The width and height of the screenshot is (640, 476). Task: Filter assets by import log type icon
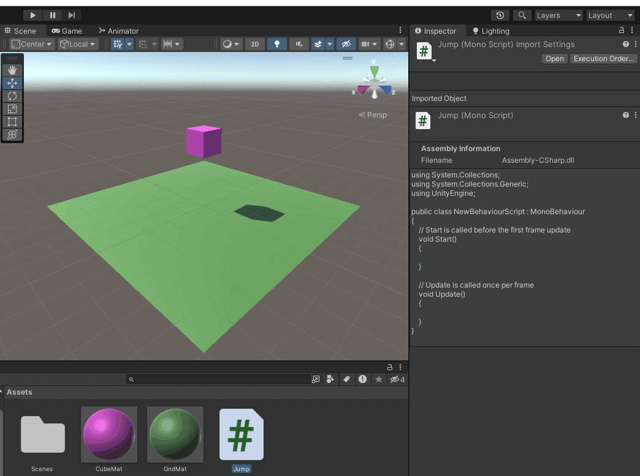pos(362,379)
